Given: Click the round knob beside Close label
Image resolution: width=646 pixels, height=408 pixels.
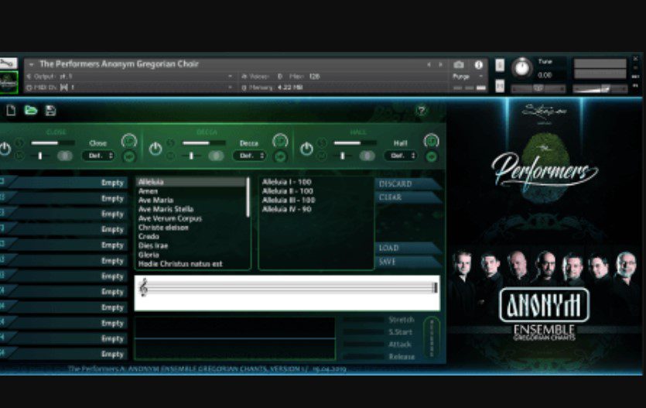Looking at the screenshot, I should point(129,142).
